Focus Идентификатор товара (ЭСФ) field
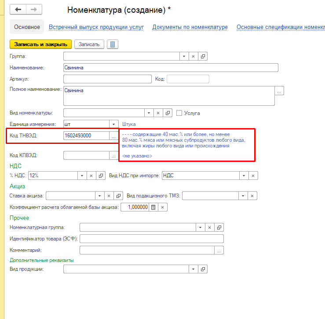The image size is (325, 319). point(152,239)
